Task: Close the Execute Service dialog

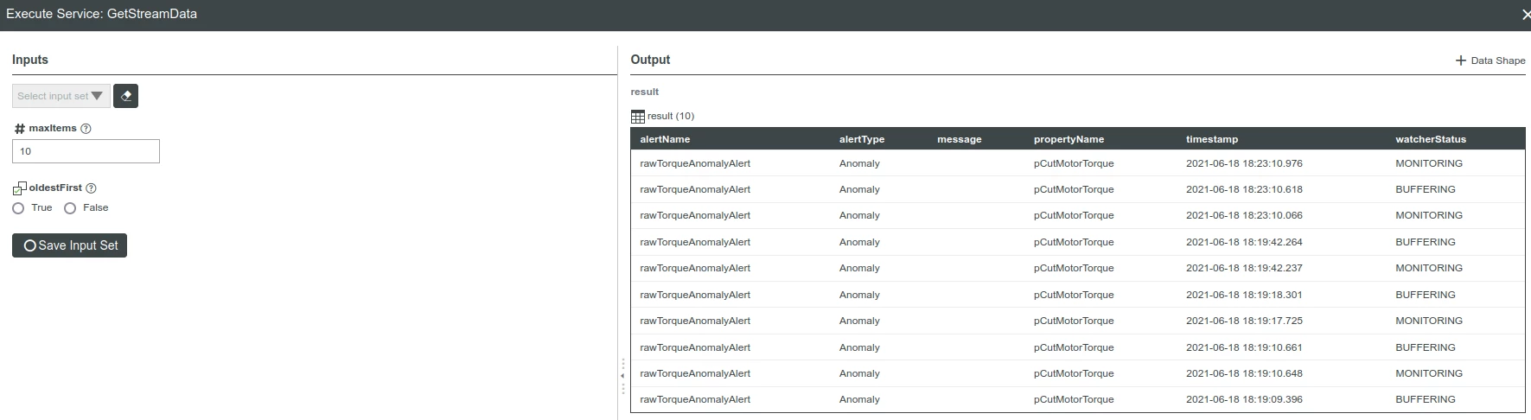Action: (x=1525, y=15)
